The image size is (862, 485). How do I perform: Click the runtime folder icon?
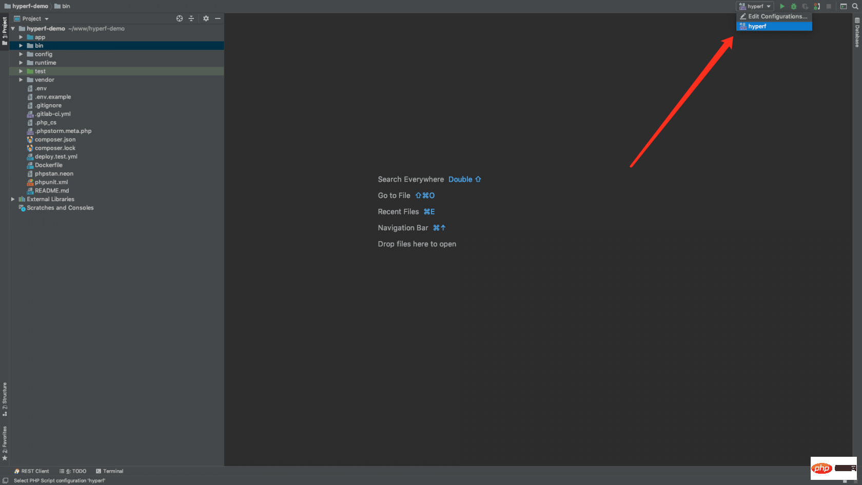click(x=30, y=63)
